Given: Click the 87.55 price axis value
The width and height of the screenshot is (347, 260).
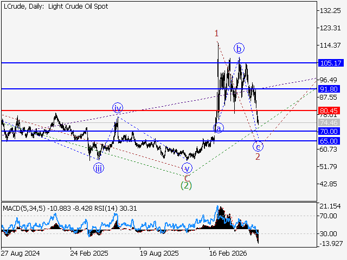Looking at the screenshot, I should tap(329, 97).
